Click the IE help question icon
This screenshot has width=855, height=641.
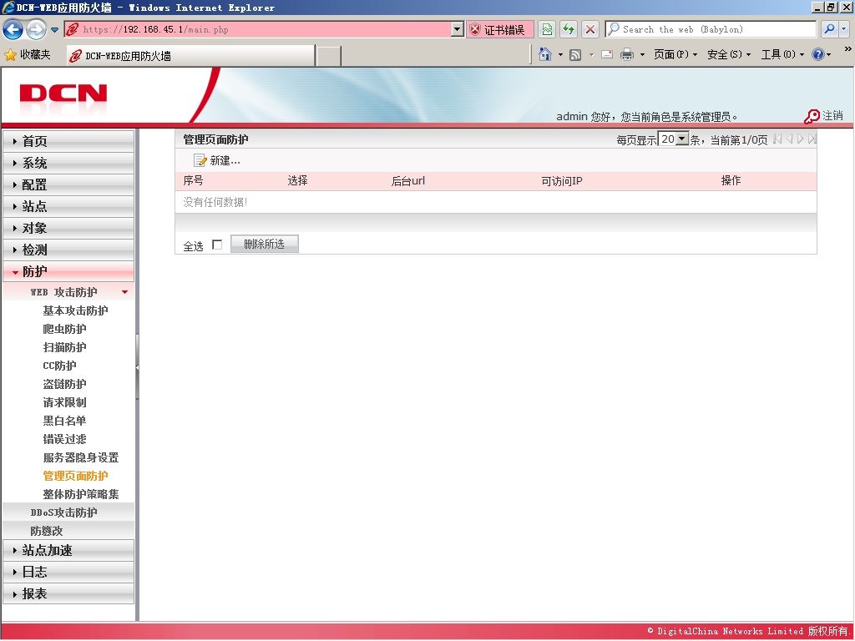tap(818, 54)
